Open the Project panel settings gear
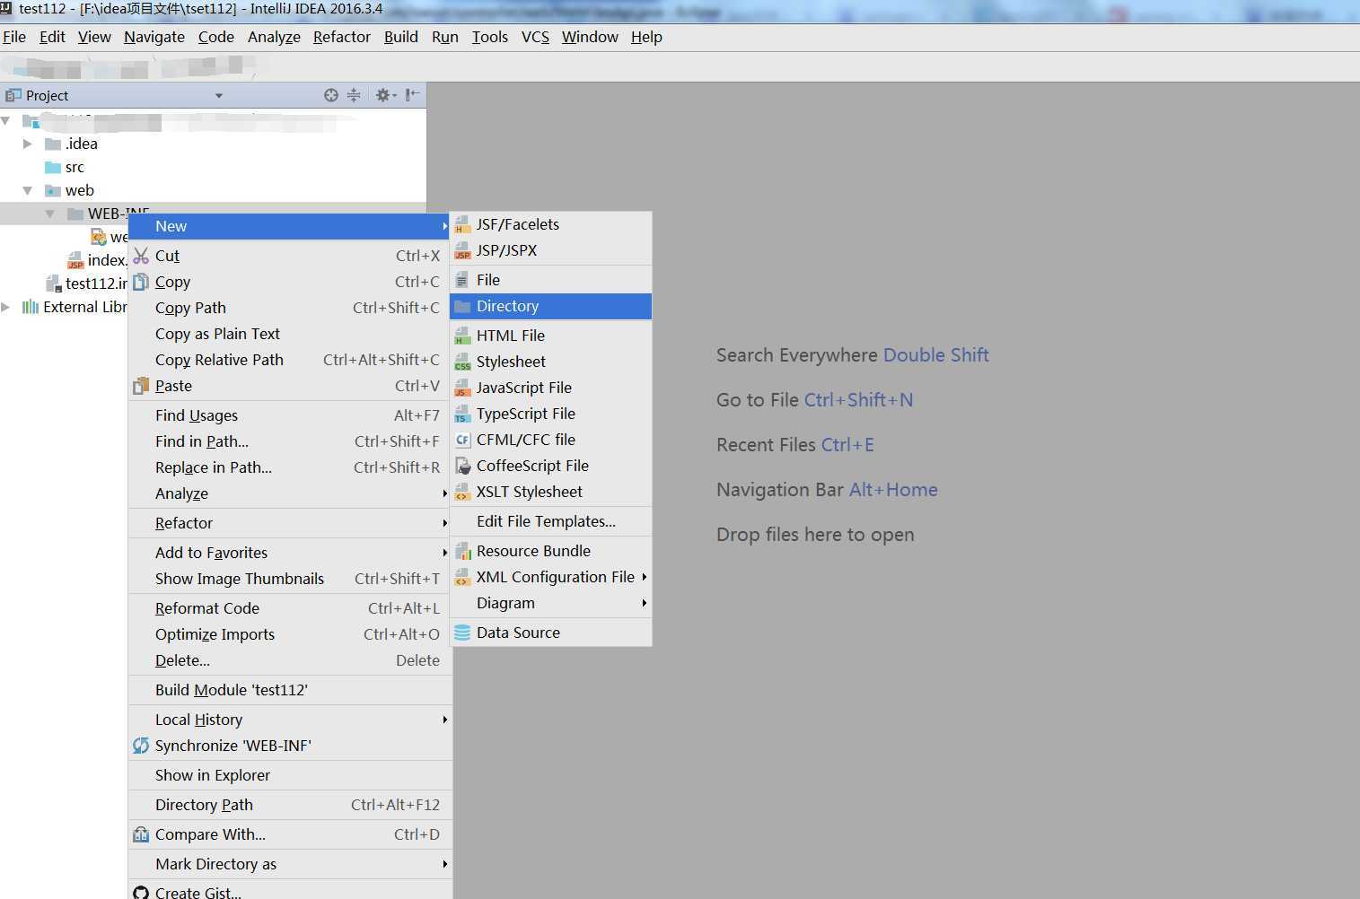The width and height of the screenshot is (1360, 899). pyautogui.click(x=386, y=95)
